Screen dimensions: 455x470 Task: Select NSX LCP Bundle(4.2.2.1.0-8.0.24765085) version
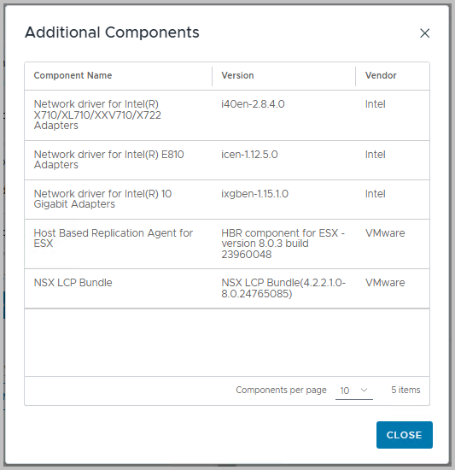[283, 288]
